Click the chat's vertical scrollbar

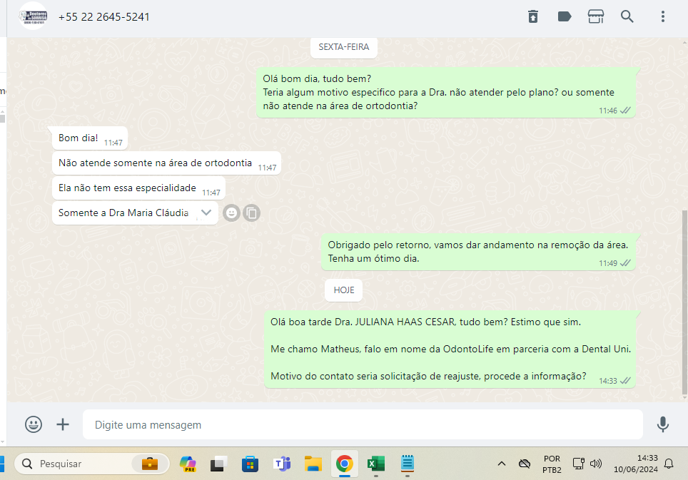click(684, 300)
